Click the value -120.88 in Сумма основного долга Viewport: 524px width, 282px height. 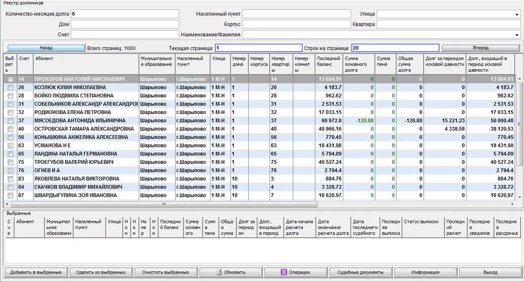365,121
